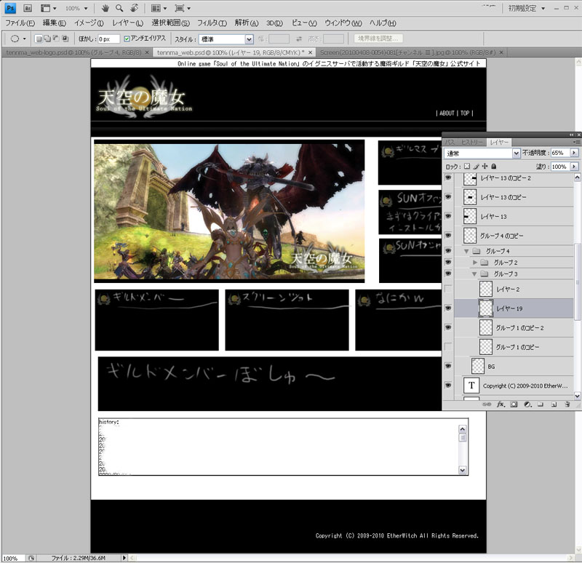Open the スタイル dropdown in options bar

pos(250,39)
